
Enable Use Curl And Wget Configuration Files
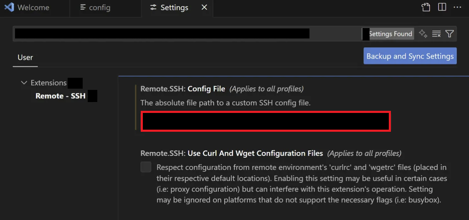146,167
